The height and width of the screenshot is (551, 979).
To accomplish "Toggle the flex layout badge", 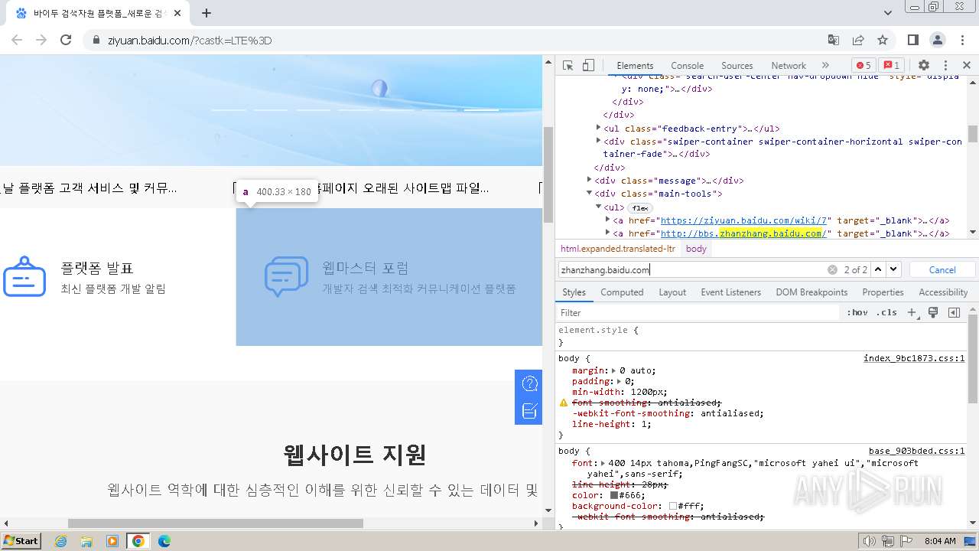I will pos(639,207).
